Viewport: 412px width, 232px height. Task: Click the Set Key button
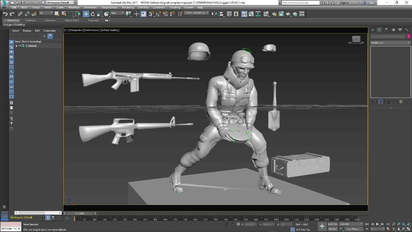coord(332,229)
